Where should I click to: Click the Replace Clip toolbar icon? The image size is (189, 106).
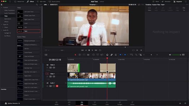[102, 55]
